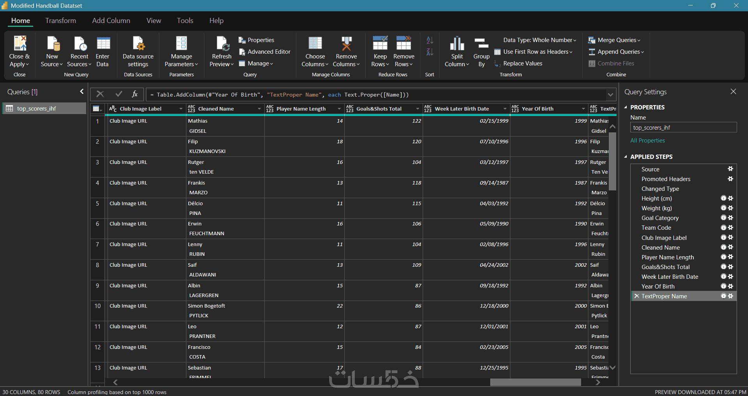Open filter dropdown for Year Of Birth

click(583, 109)
